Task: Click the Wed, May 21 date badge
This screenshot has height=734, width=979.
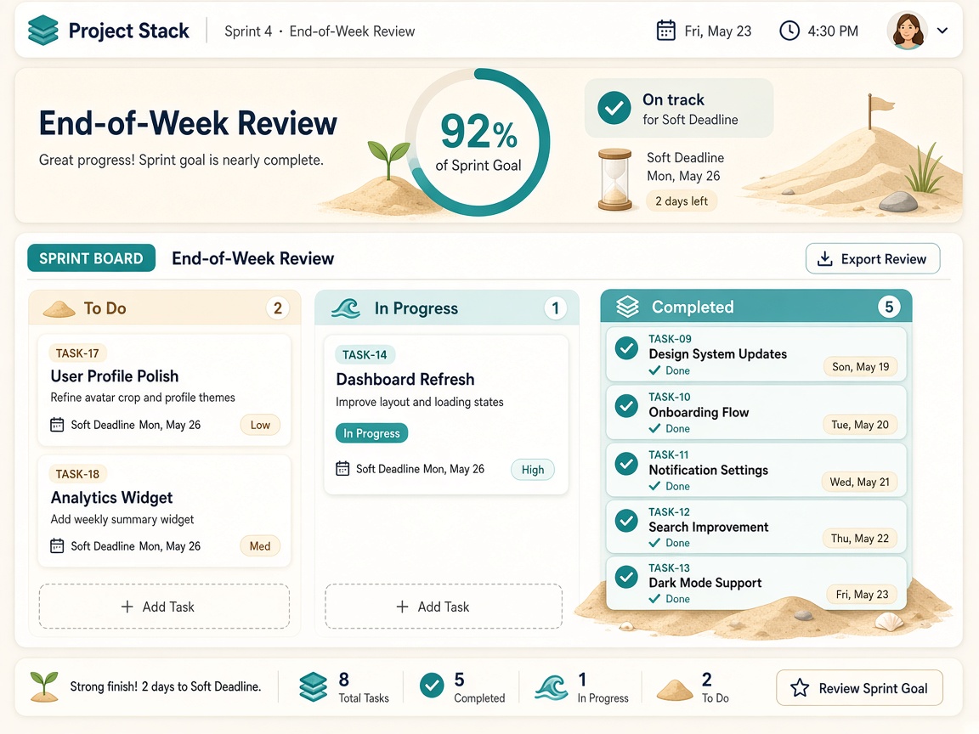Action: [860, 482]
